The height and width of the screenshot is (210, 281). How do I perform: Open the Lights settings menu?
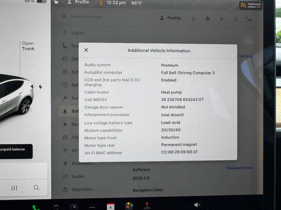(73, 33)
